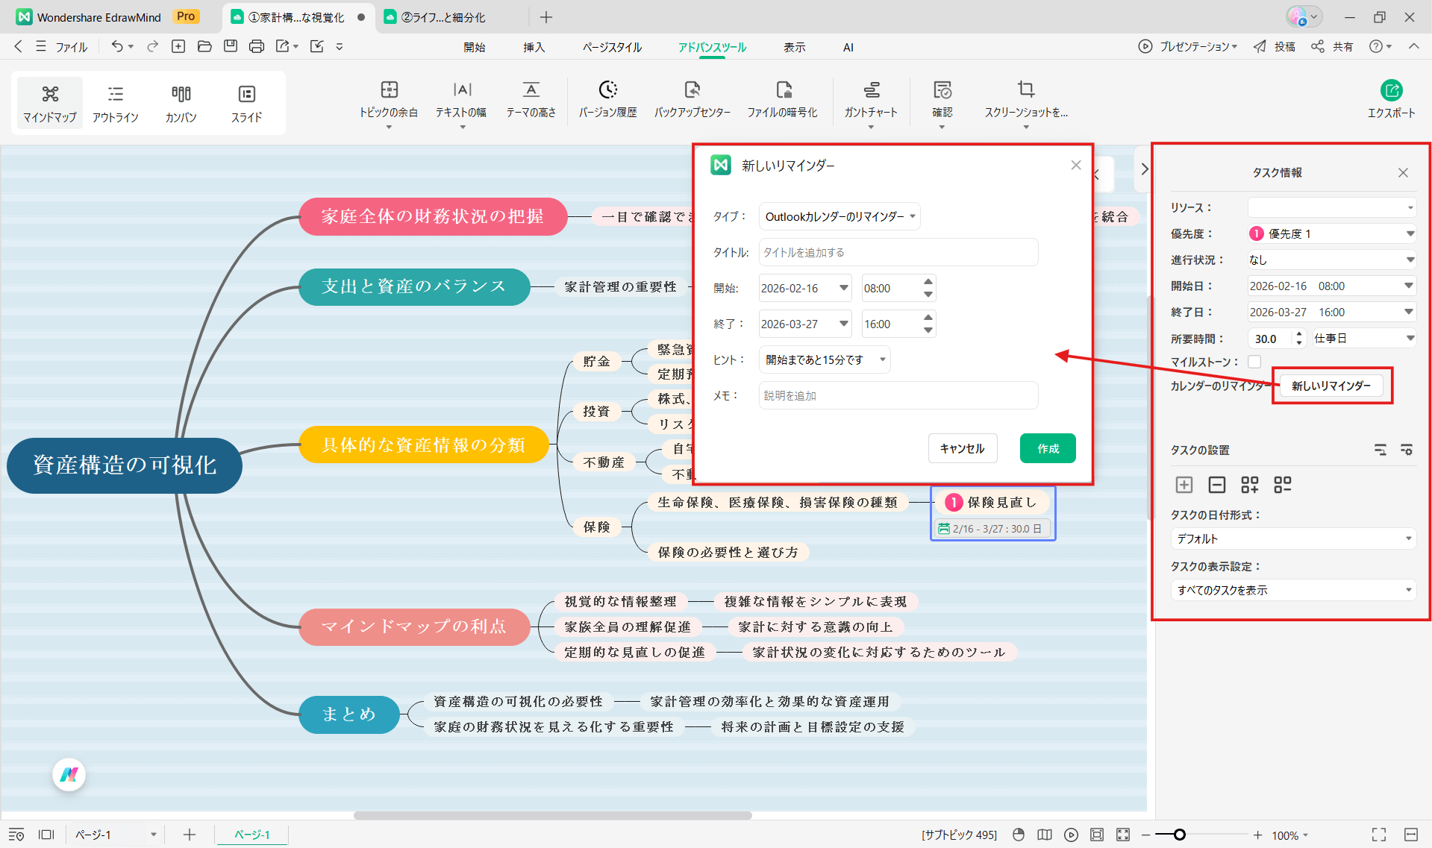The height and width of the screenshot is (848, 1432).
Task: Open the reminder type dropdown
Action: [x=839, y=216]
